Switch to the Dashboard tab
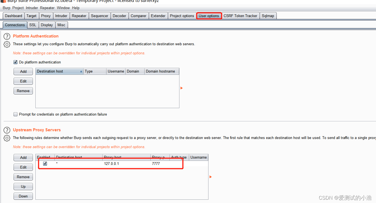The image size is (376, 203). (x=14, y=16)
